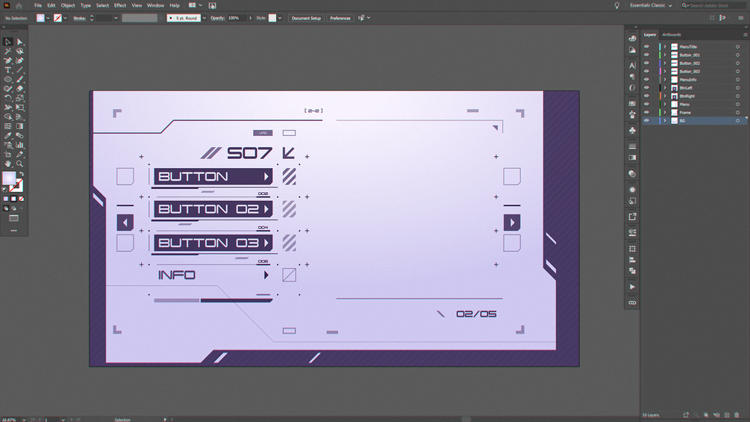Open the Essentials Classic workspace dropdown

click(x=651, y=5)
